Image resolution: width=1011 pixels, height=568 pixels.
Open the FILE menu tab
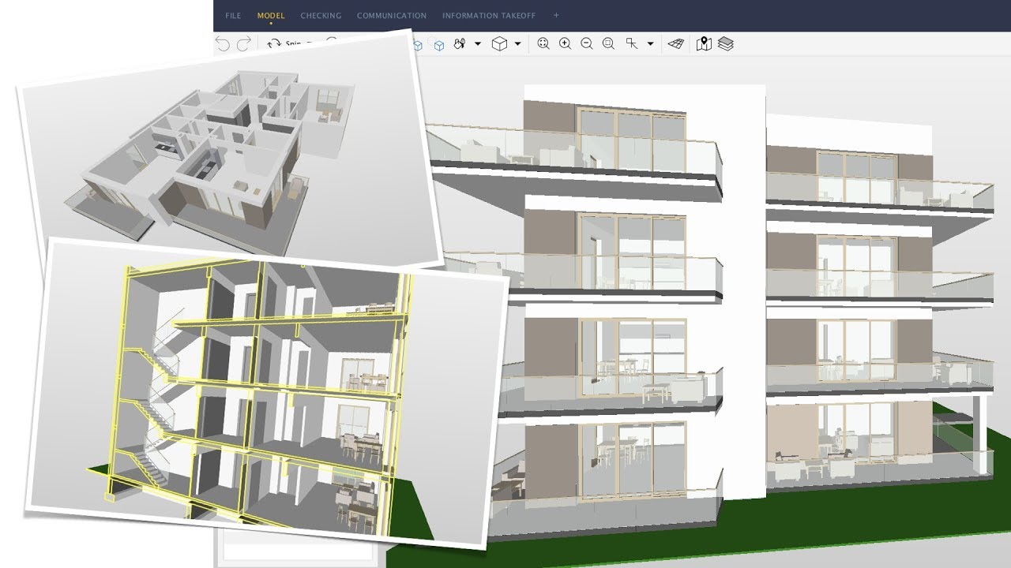click(233, 16)
